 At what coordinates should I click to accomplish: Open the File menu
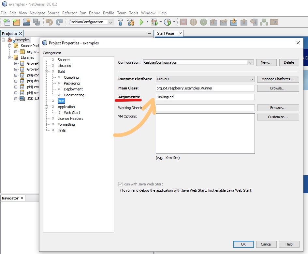tap(4, 13)
